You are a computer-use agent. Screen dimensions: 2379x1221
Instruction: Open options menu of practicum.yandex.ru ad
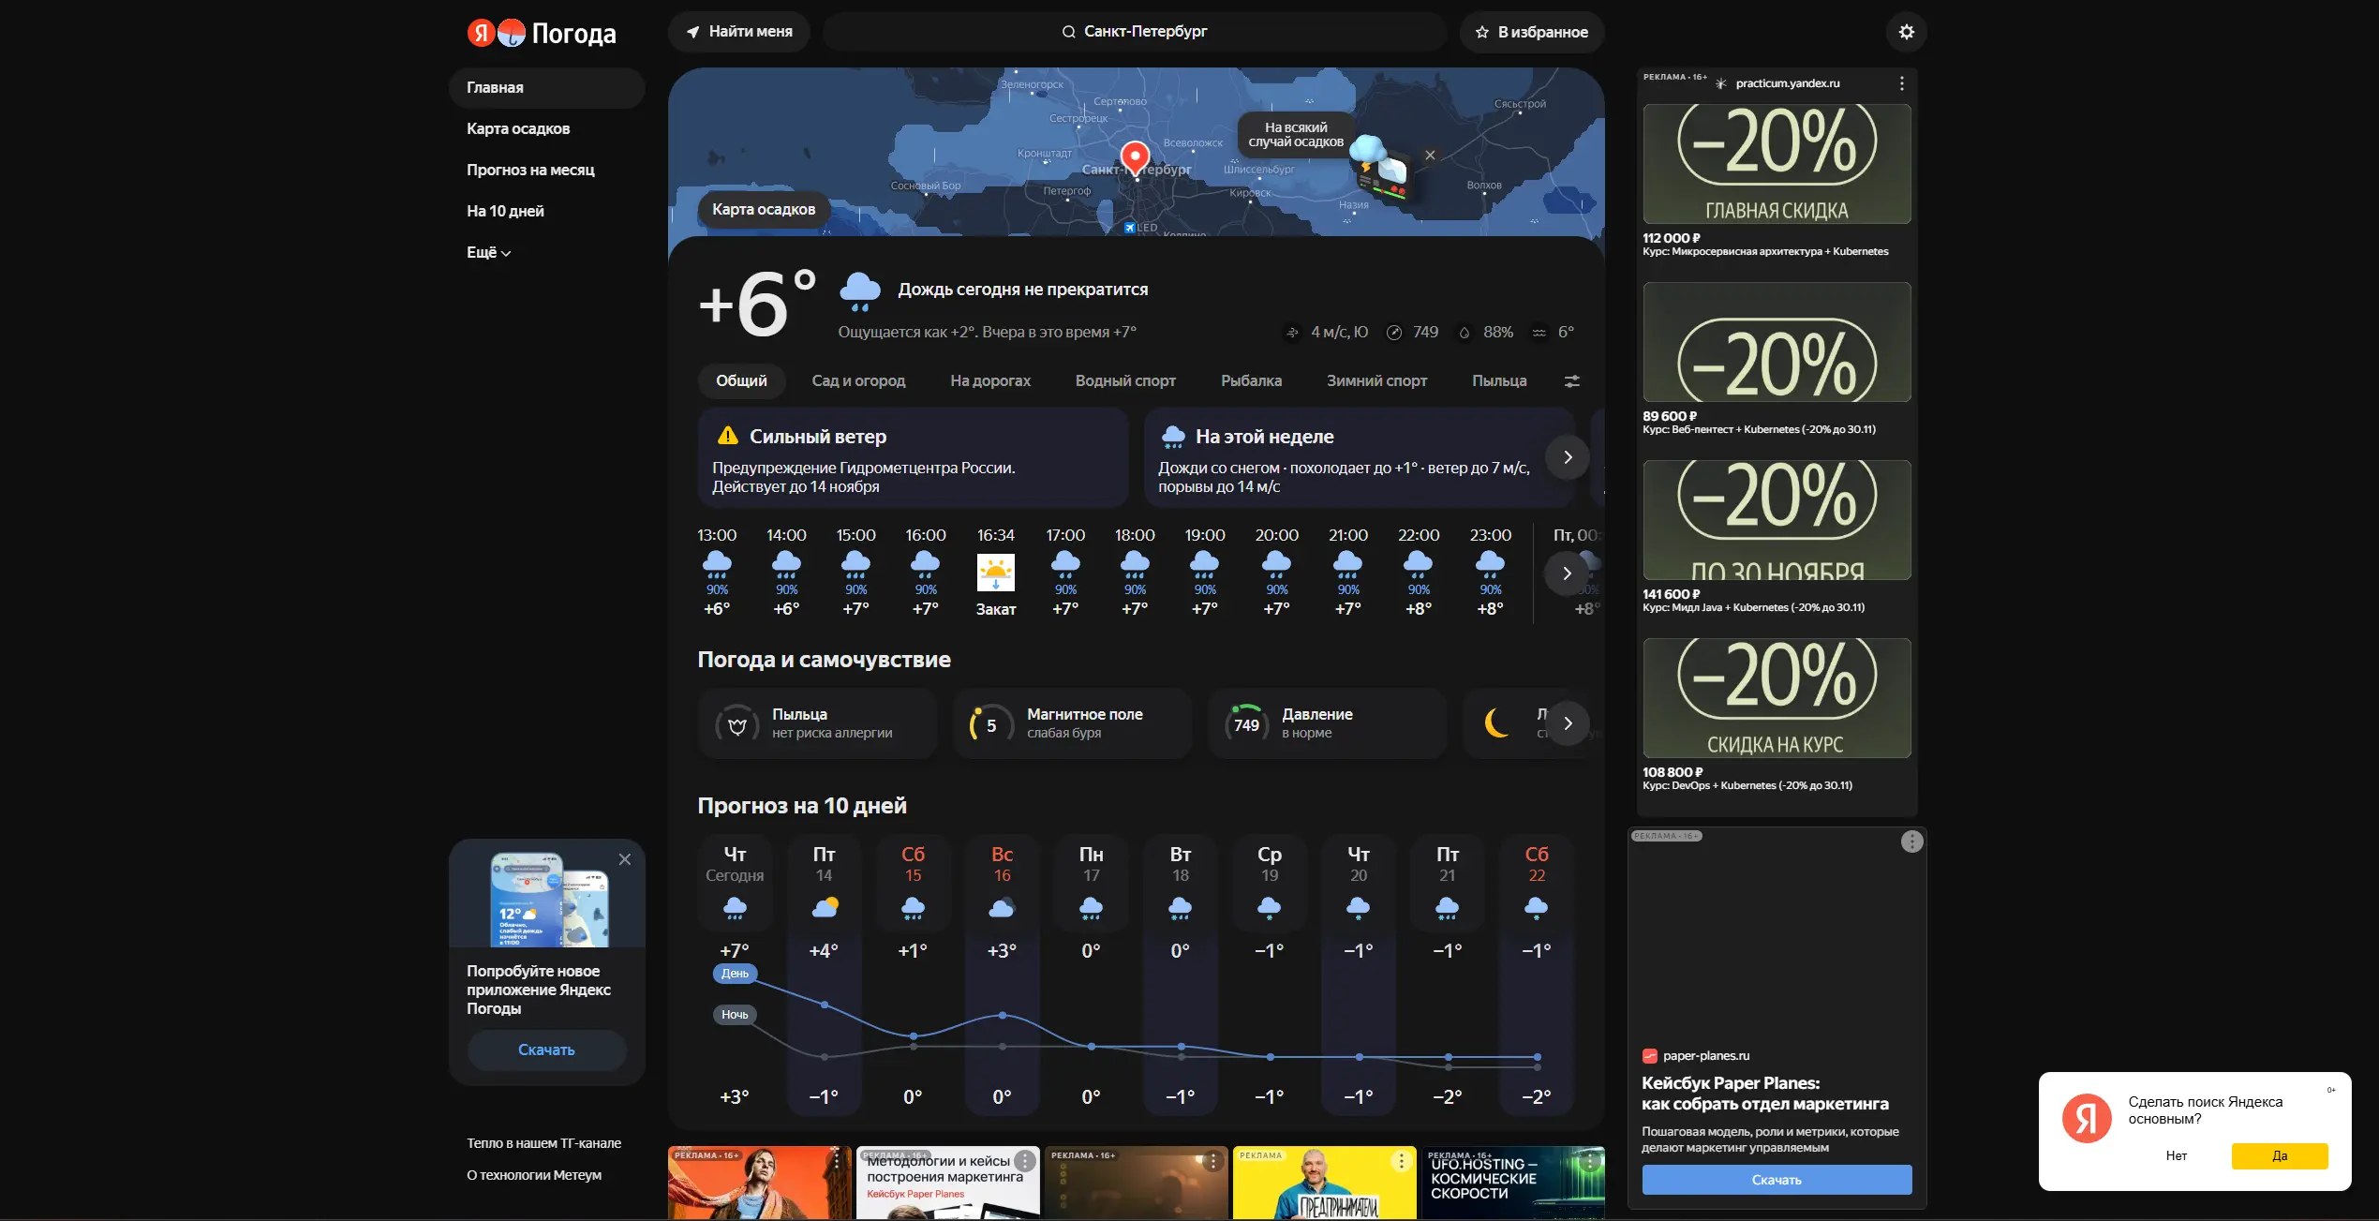[1901, 83]
